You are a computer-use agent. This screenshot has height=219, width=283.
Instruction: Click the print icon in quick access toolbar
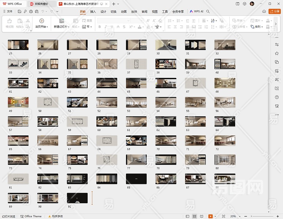coord(31,11)
